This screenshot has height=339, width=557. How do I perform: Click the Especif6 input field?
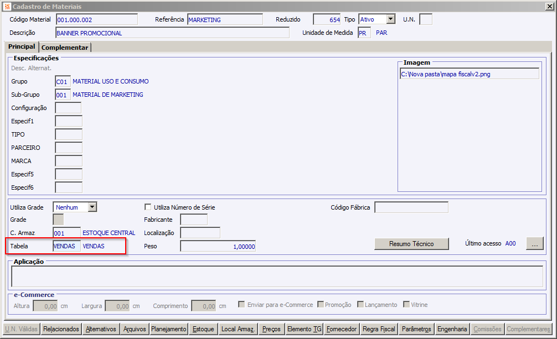coord(69,187)
